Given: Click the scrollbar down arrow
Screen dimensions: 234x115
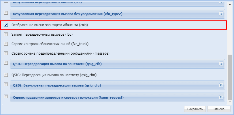Looking at the screenshot, I should [x=229, y=102].
